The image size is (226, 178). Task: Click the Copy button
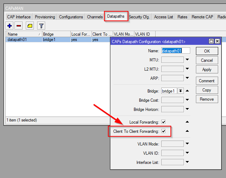(x=207, y=90)
